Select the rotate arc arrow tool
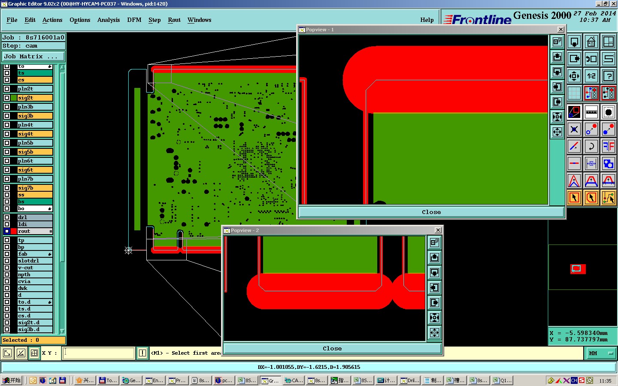The width and height of the screenshot is (618, 386). click(591, 146)
